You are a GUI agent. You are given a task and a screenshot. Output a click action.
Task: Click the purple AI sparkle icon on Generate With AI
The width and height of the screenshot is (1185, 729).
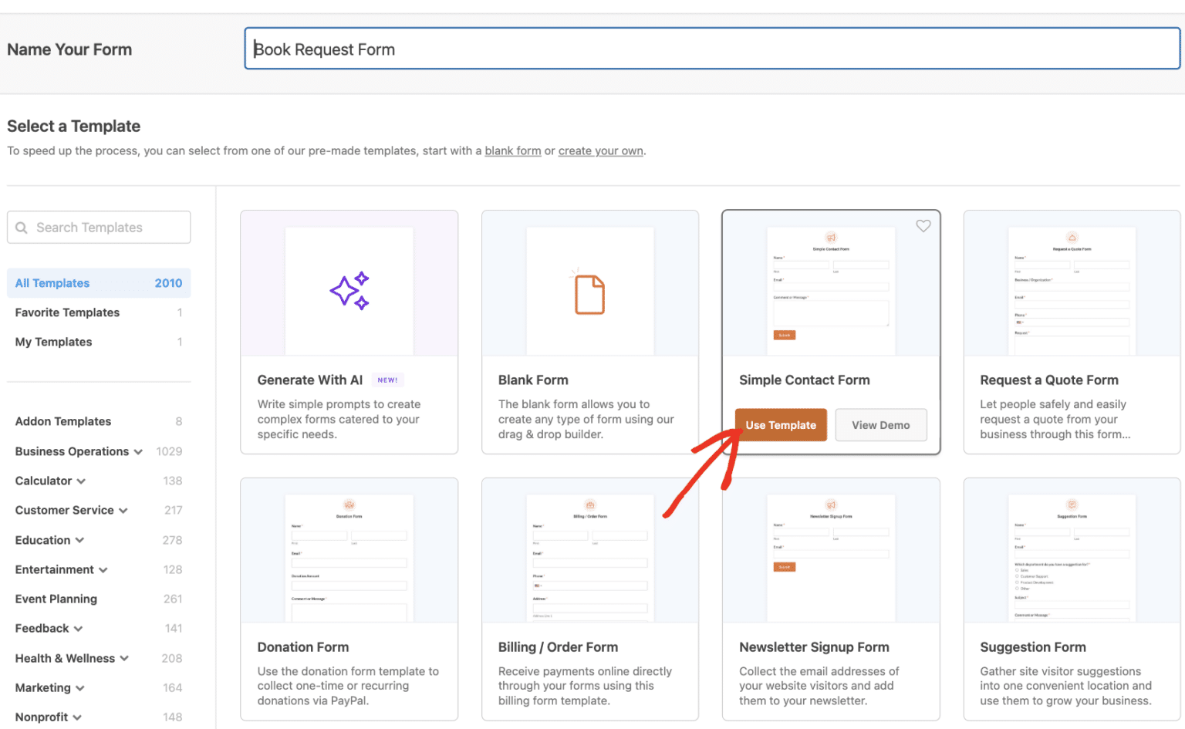point(349,291)
